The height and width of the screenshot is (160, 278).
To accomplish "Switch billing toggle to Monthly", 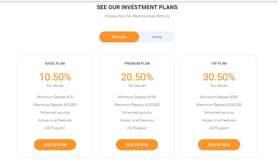I will [119, 37].
